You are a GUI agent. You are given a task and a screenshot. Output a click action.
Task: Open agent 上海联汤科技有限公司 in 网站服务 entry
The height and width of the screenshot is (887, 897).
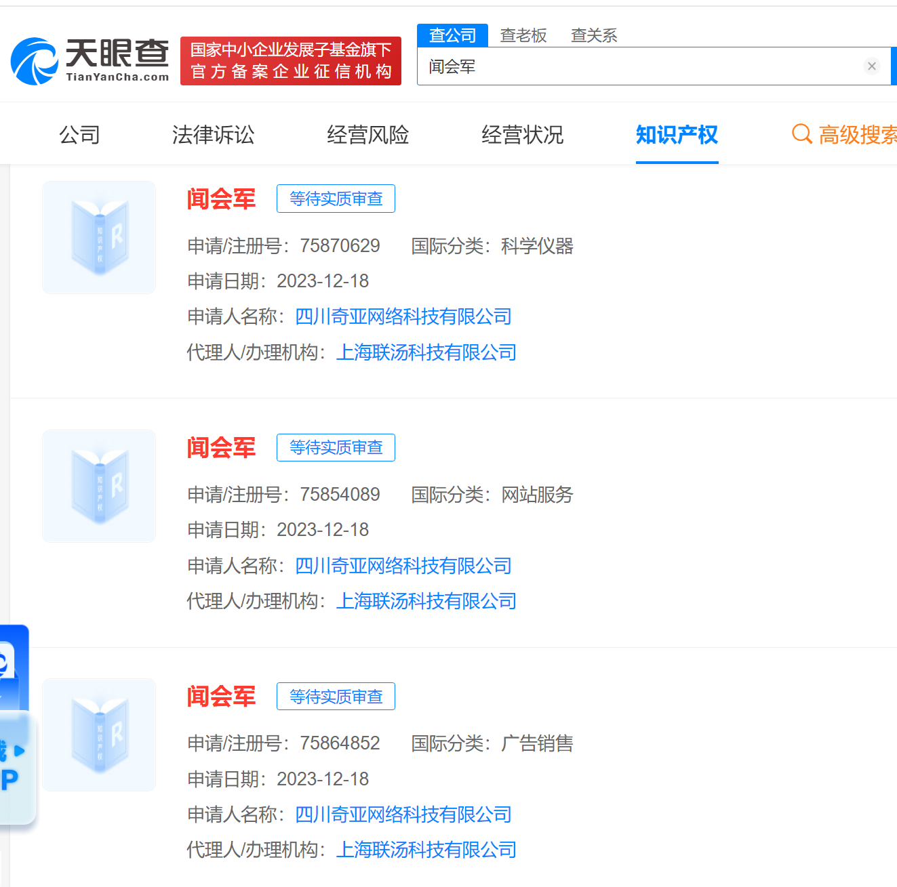point(426,601)
